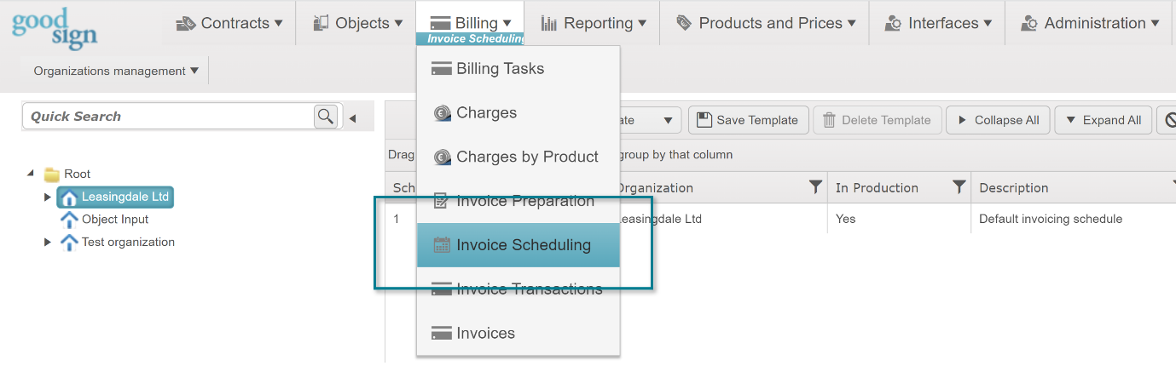Open the Contracts menu

[x=229, y=23]
